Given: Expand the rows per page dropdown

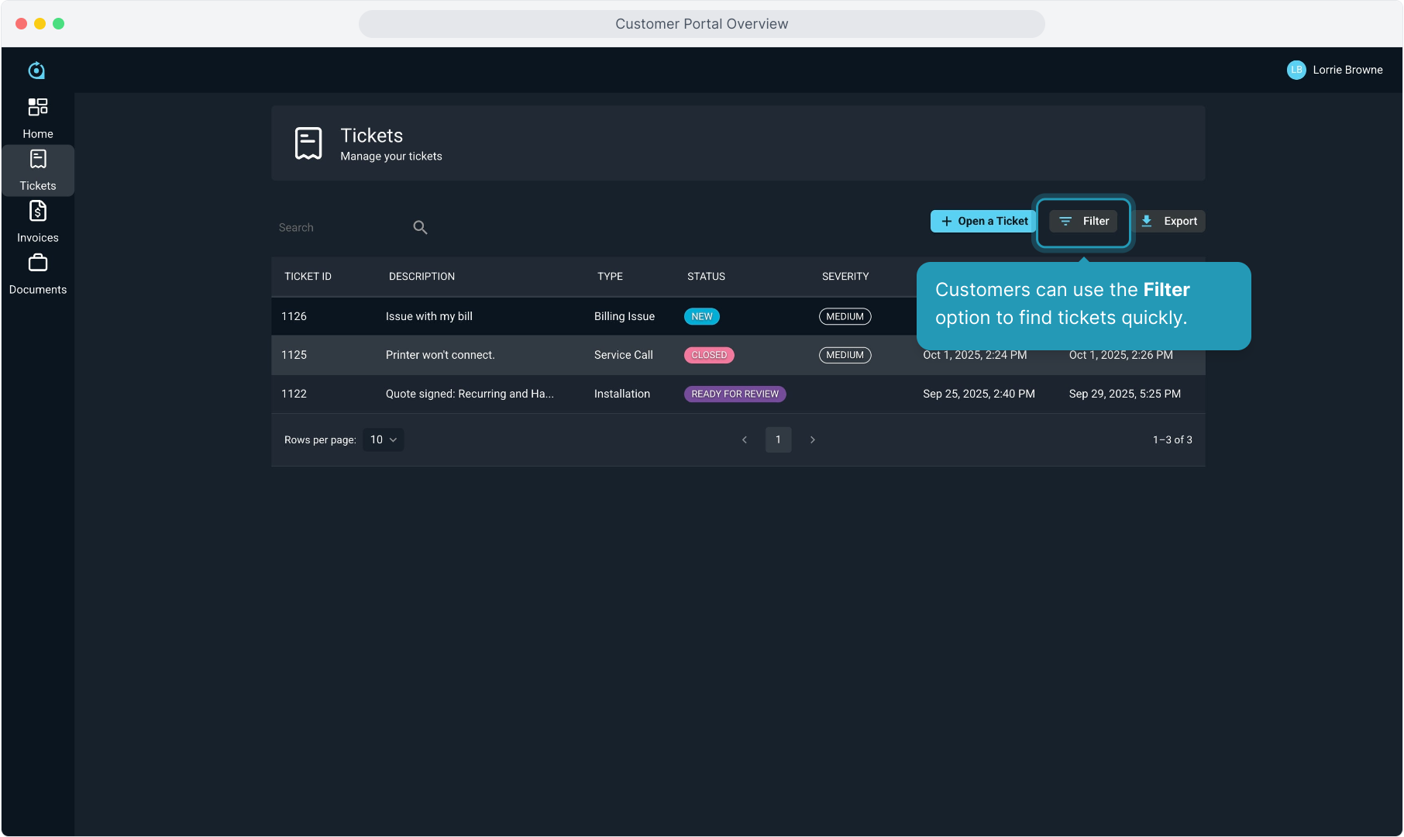Looking at the screenshot, I should point(383,439).
